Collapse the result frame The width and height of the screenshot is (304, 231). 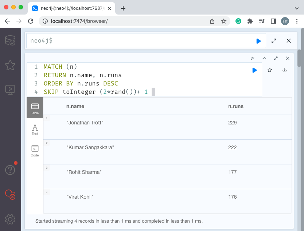264,58
